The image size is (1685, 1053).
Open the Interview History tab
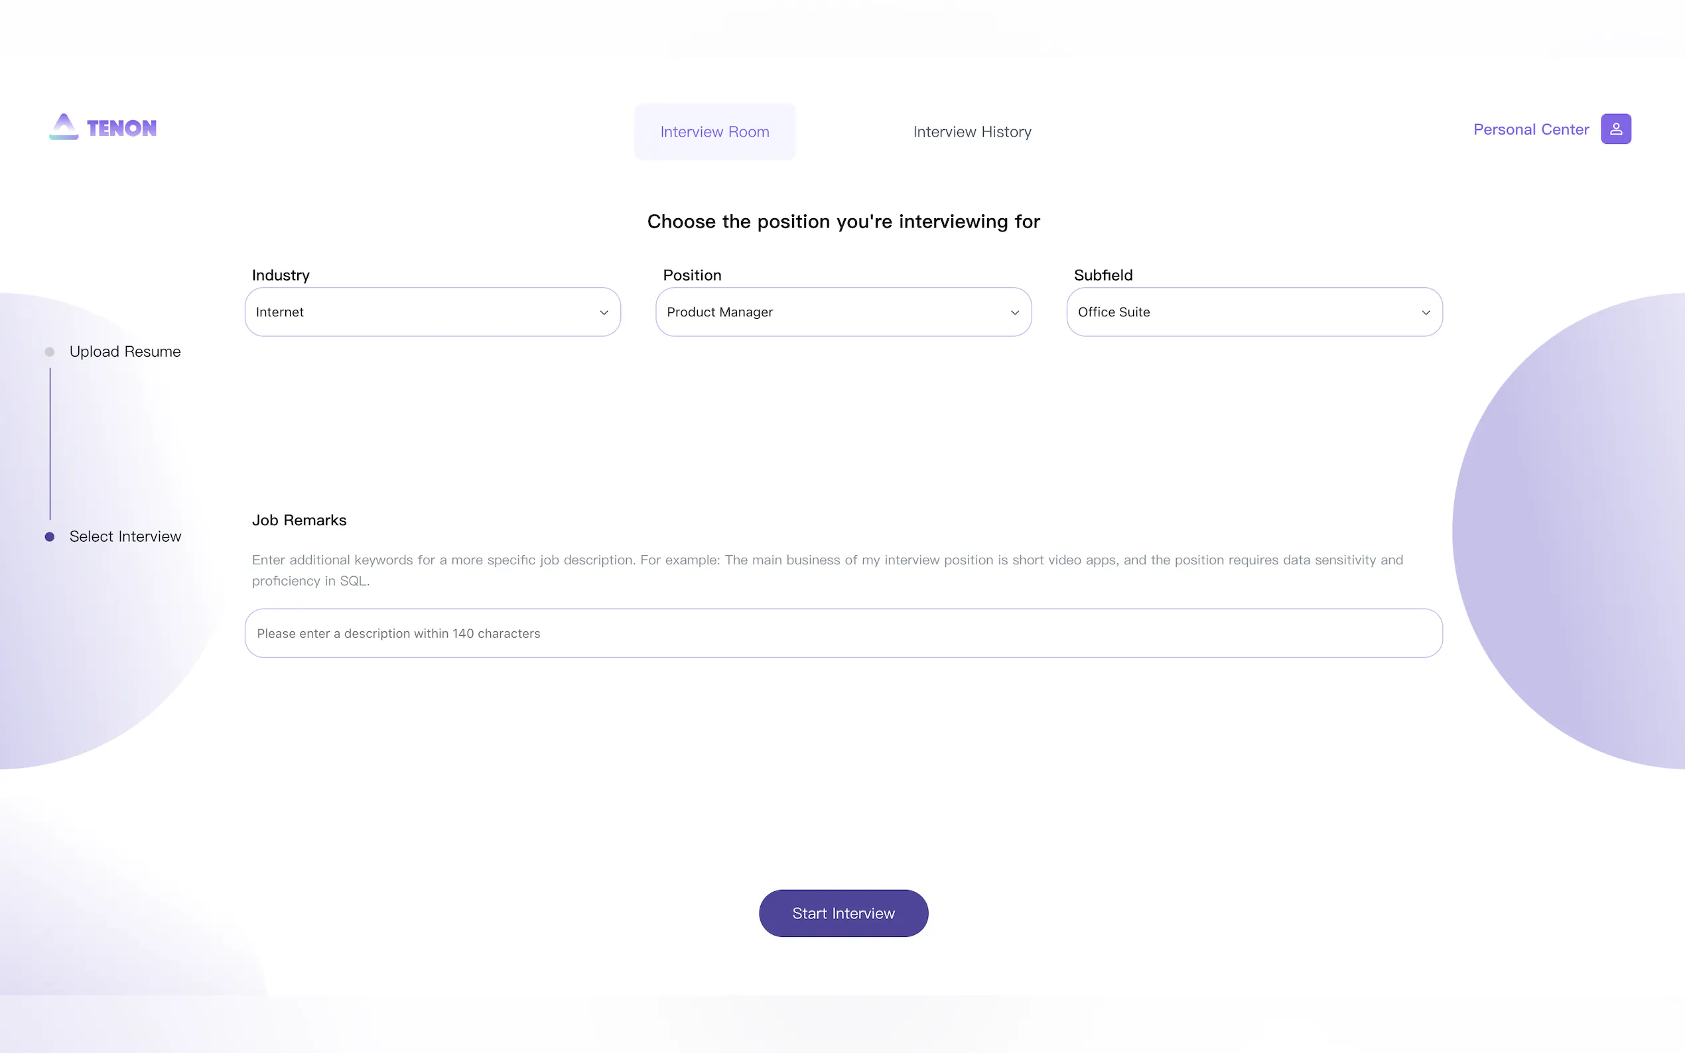click(973, 131)
